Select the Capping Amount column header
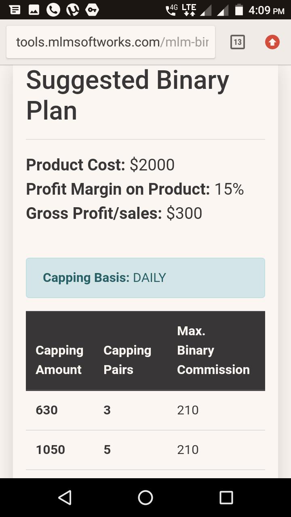Screen dimensions: 291x517 click(59, 360)
